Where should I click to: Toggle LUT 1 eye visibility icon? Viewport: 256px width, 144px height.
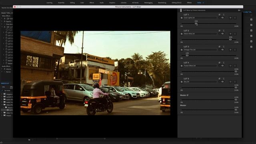click(x=230, y=18)
